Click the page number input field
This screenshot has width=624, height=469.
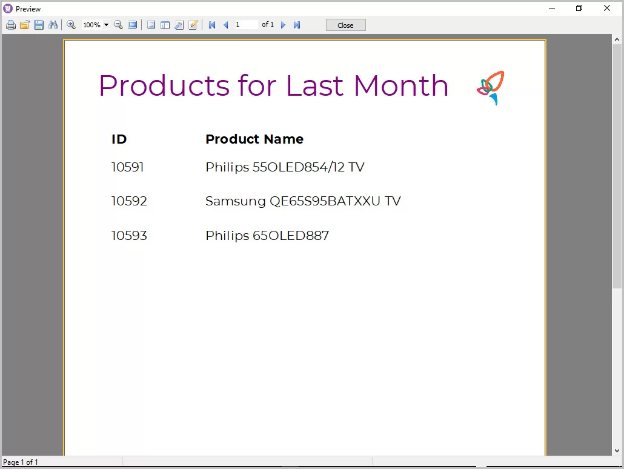(x=245, y=25)
